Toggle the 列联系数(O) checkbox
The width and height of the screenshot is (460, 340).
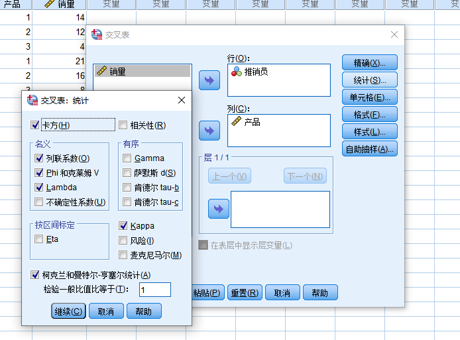pos(39,158)
